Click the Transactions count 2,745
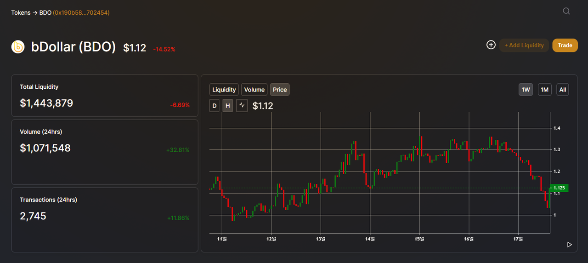Screen dimensions: 588x263 click(33, 216)
